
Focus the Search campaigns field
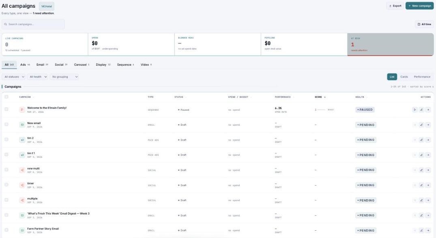click(x=33, y=24)
